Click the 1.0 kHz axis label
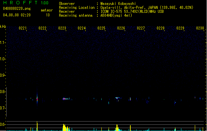This screenshot has height=131, width=207. (x=3, y=59)
